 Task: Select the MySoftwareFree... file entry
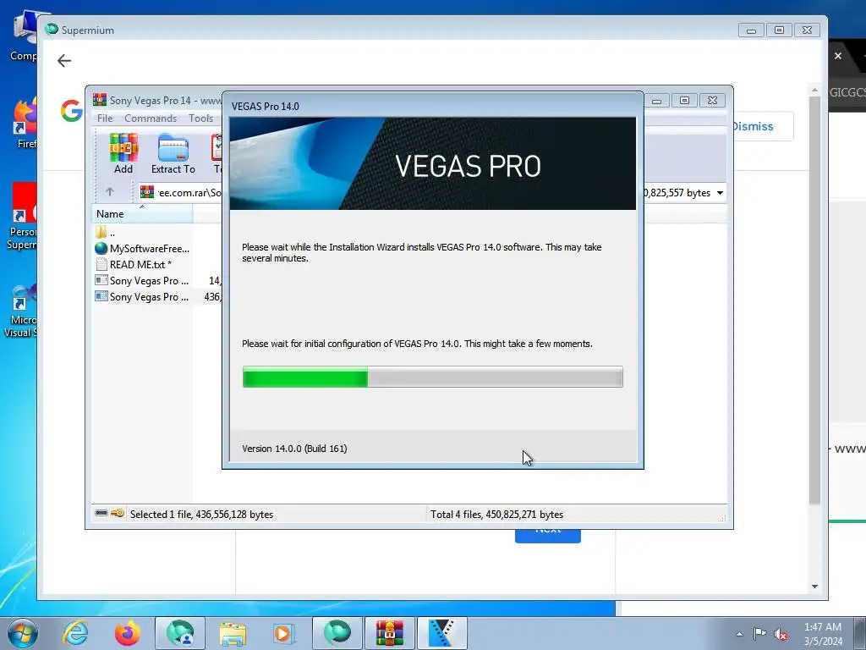pyautogui.click(x=142, y=249)
